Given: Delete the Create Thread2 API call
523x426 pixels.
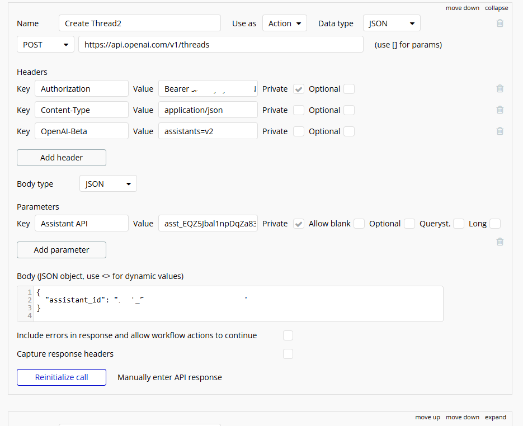Looking at the screenshot, I should (500, 23).
